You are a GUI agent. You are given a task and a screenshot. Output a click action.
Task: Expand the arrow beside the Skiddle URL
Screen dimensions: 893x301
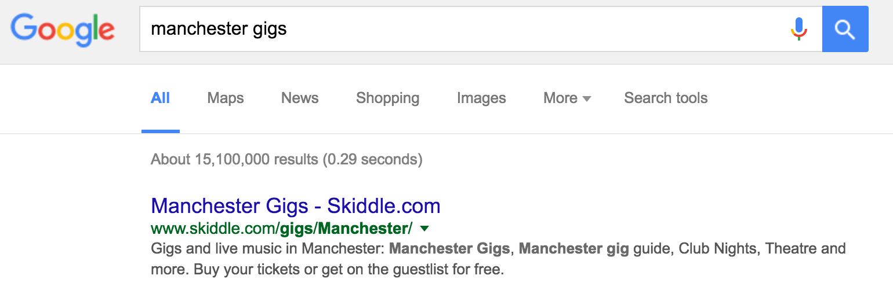(x=424, y=229)
